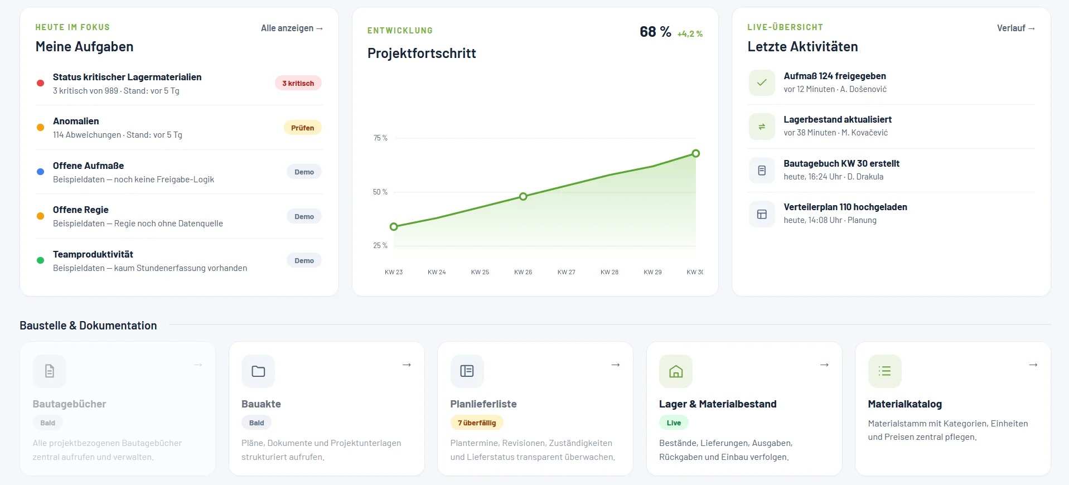The image size is (1069, 485).
Task: Select the KW 23 data point on the chart
Action: pos(394,227)
